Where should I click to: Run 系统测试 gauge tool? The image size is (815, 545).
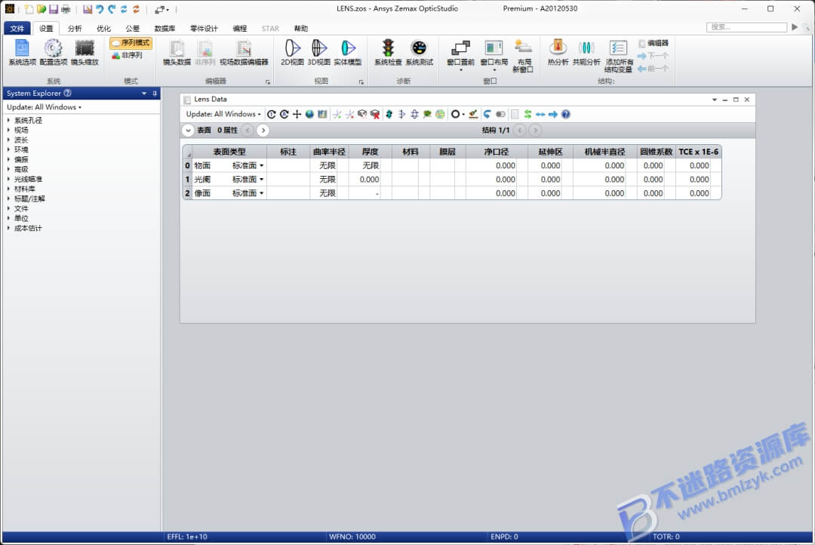[419, 52]
